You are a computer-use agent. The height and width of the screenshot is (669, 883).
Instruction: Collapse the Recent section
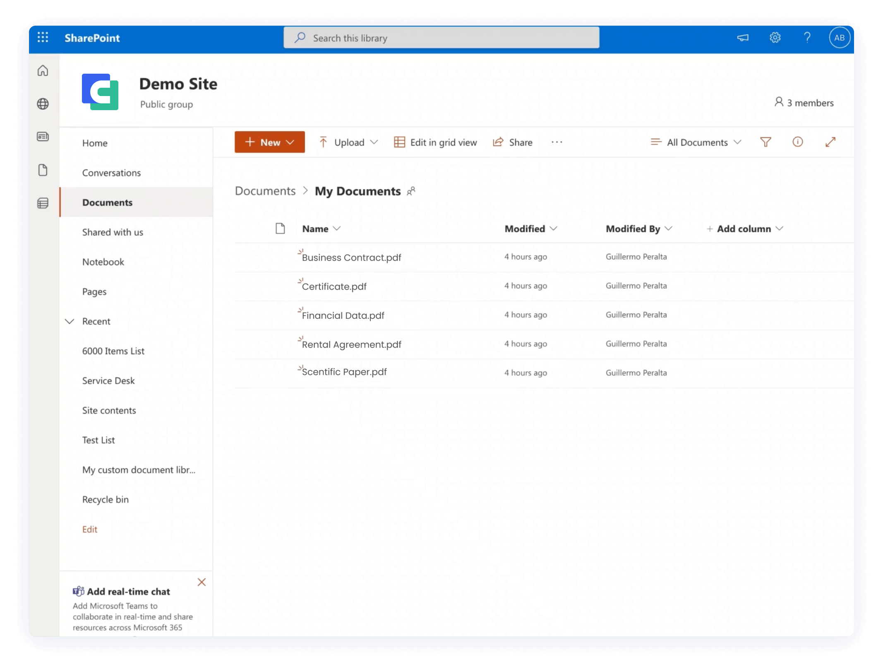(x=70, y=321)
